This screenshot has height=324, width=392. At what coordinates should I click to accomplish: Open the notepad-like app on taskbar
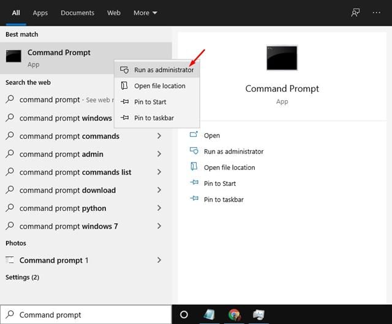209,314
